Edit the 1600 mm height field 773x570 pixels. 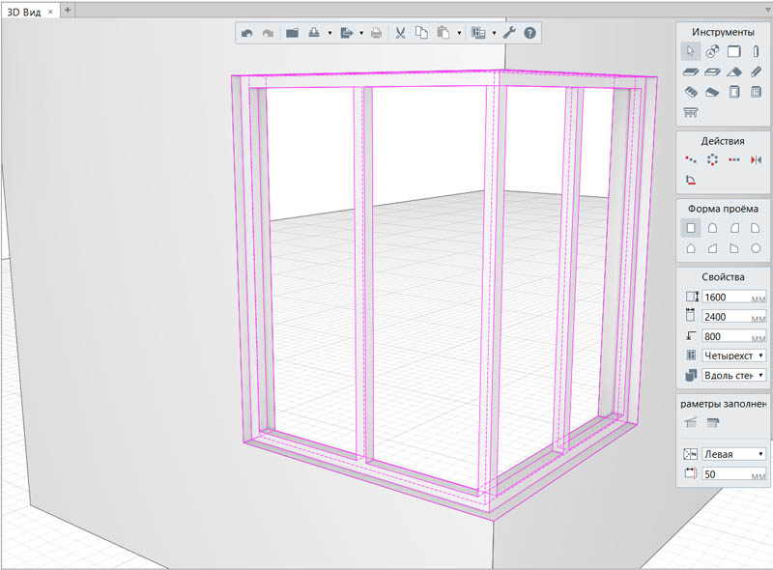[x=733, y=297]
